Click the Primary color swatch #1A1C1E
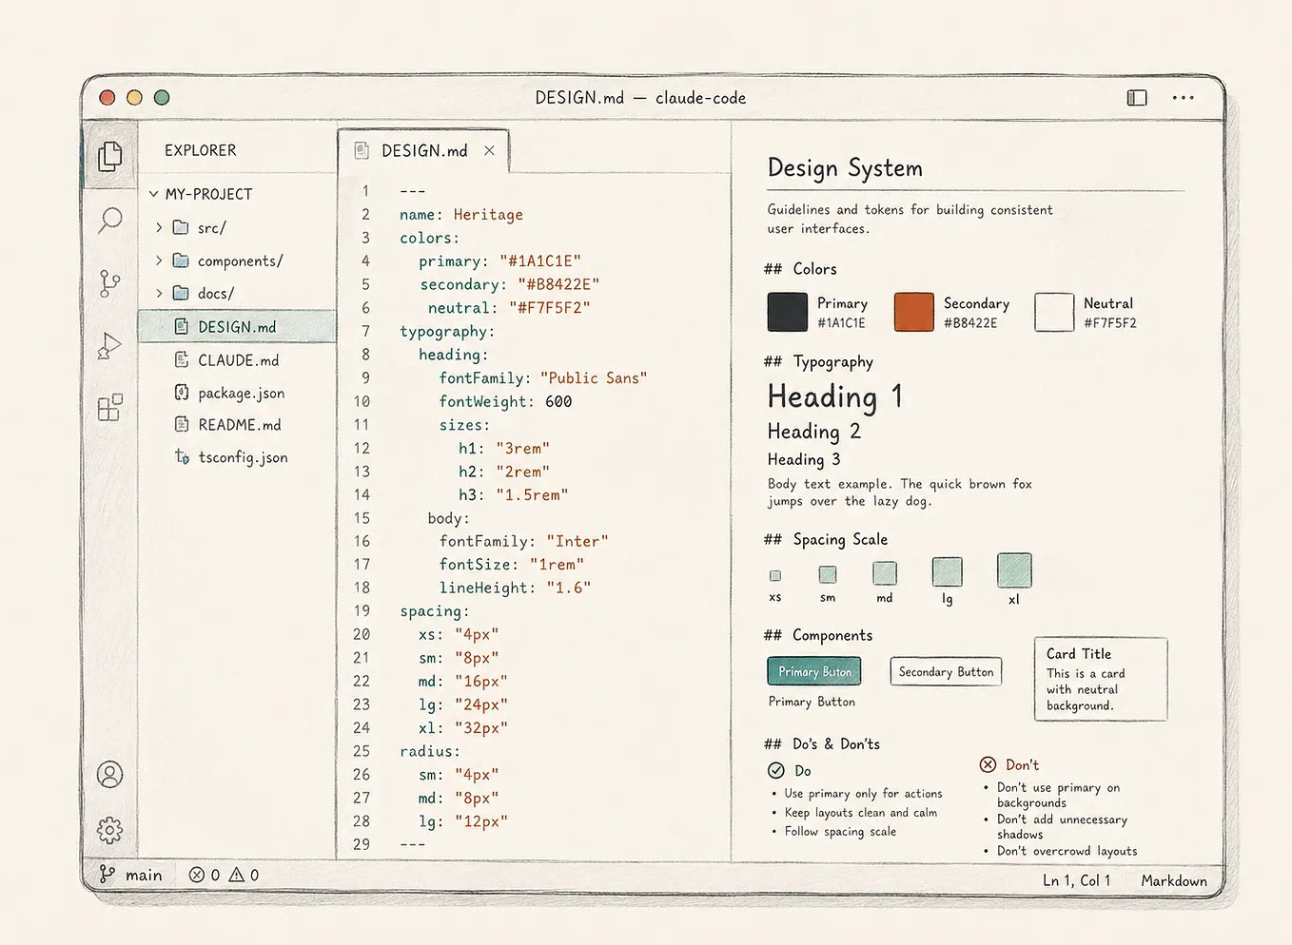1292x945 pixels. click(788, 312)
